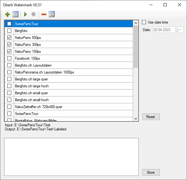Check the Bergfoto.ch large hoch box
This screenshot has width=187, height=180.
[x=9, y=86]
